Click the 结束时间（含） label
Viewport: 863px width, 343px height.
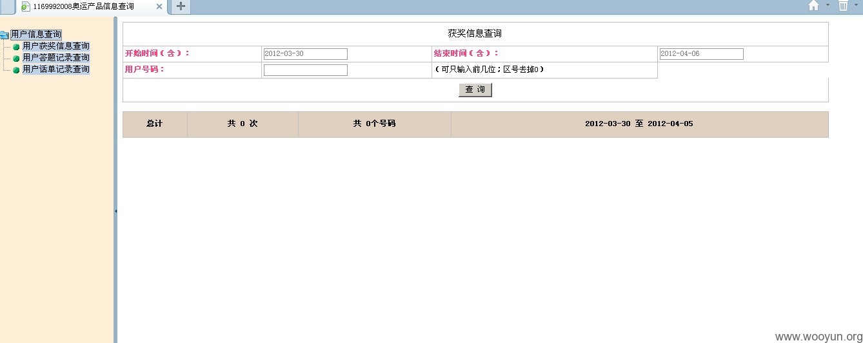click(466, 53)
